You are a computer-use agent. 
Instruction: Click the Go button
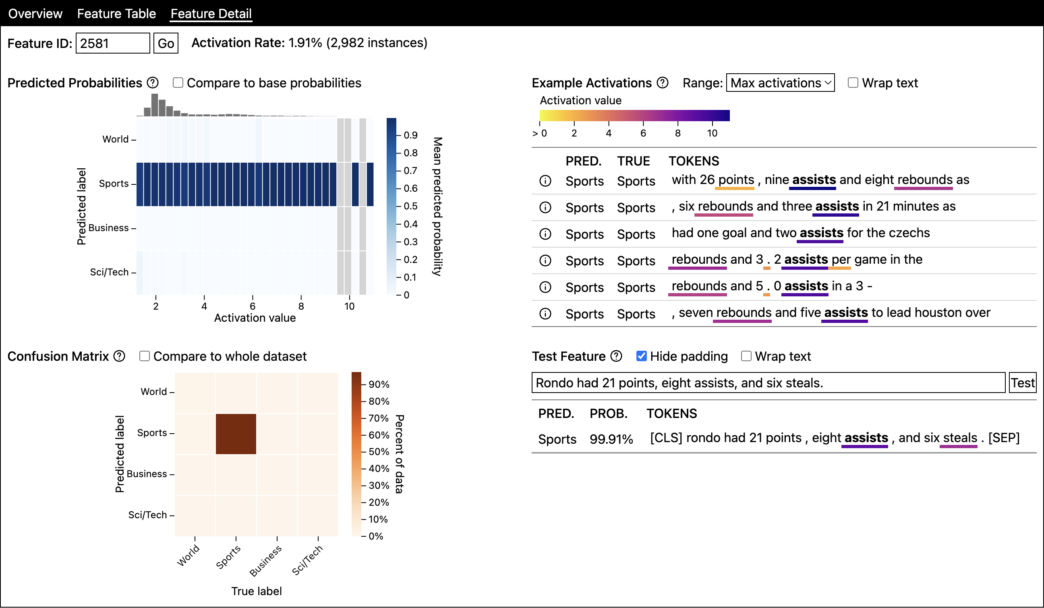pyautogui.click(x=166, y=43)
